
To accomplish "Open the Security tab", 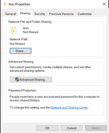I will pos(40,14).
